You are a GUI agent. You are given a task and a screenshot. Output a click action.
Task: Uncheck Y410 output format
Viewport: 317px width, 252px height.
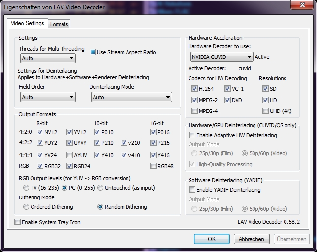click(x=97, y=155)
